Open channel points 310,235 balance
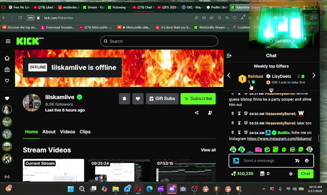The image size is (327, 195). (x=242, y=174)
